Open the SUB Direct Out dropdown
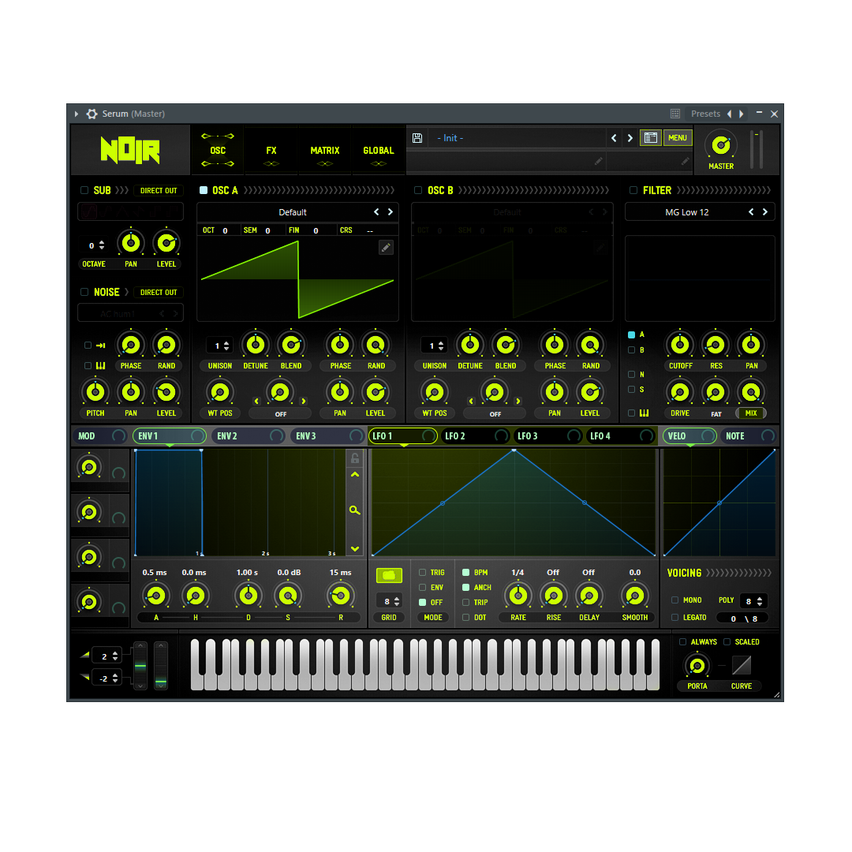 (x=159, y=190)
